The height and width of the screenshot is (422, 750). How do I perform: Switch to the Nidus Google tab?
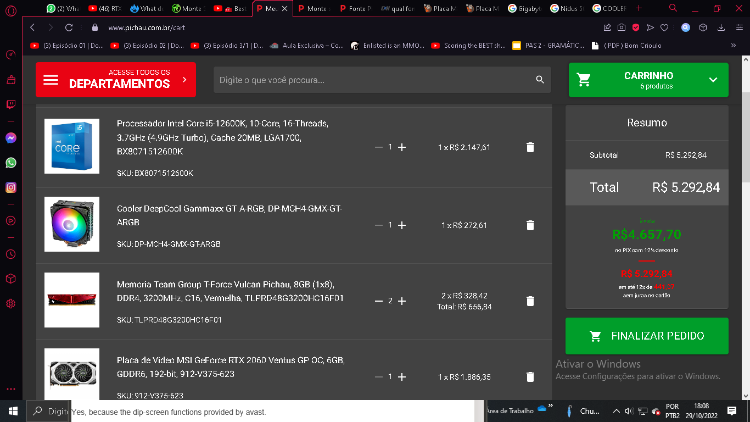(x=568, y=9)
